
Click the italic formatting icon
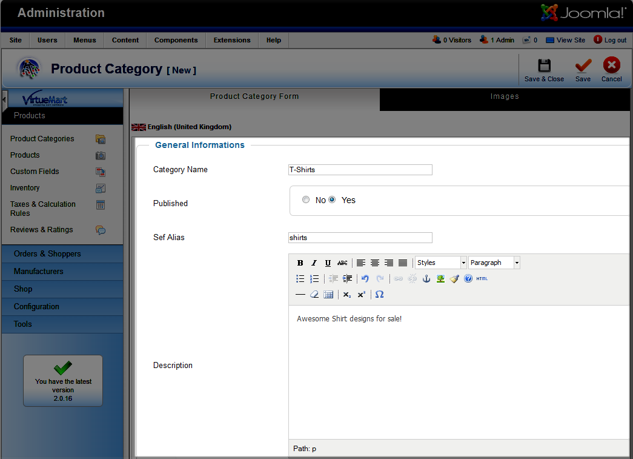(314, 263)
